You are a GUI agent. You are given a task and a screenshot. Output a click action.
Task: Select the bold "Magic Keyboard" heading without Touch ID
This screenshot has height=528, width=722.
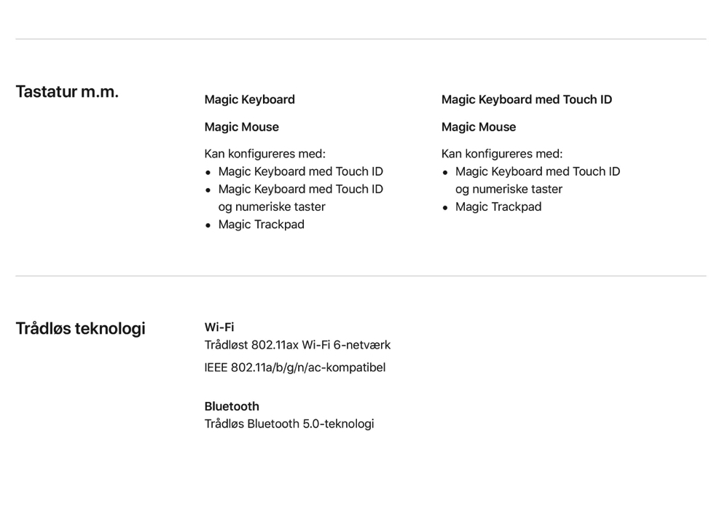(249, 100)
